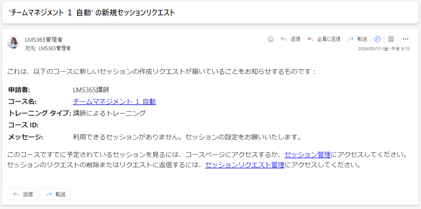Click the sender's profile avatar
The image size is (421, 209).
(x=14, y=42)
